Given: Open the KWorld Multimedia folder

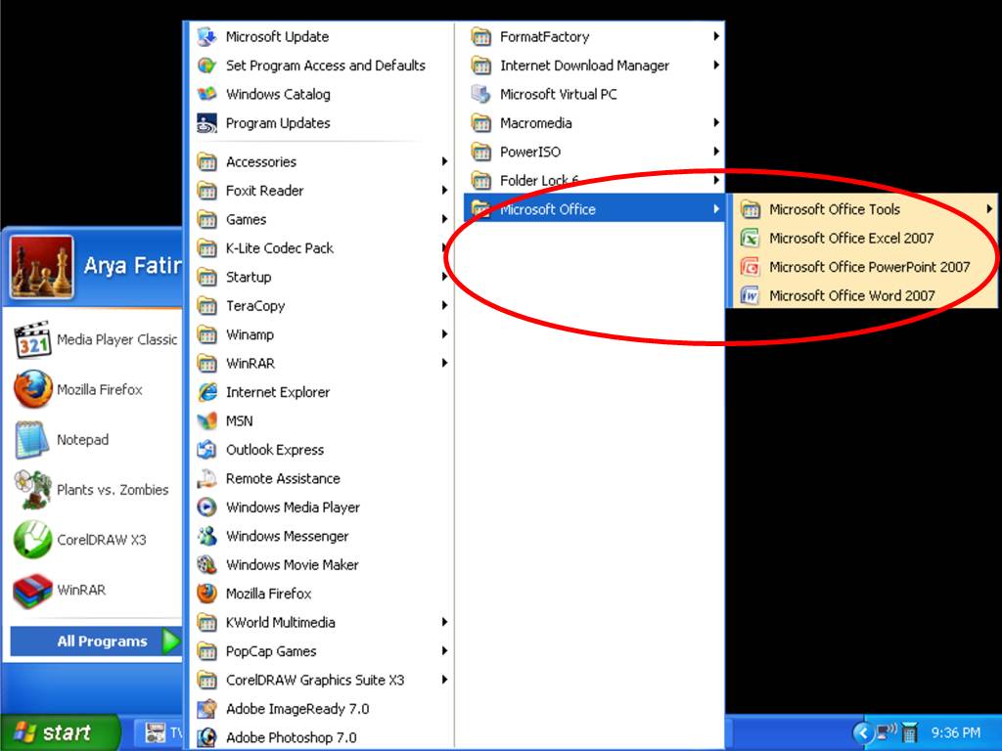Looking at the screenshot, I should (x=322, y=622).
